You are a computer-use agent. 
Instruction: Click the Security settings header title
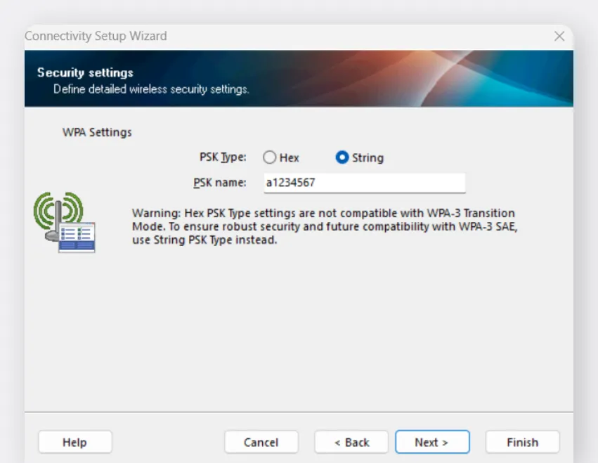click(85, 72)
